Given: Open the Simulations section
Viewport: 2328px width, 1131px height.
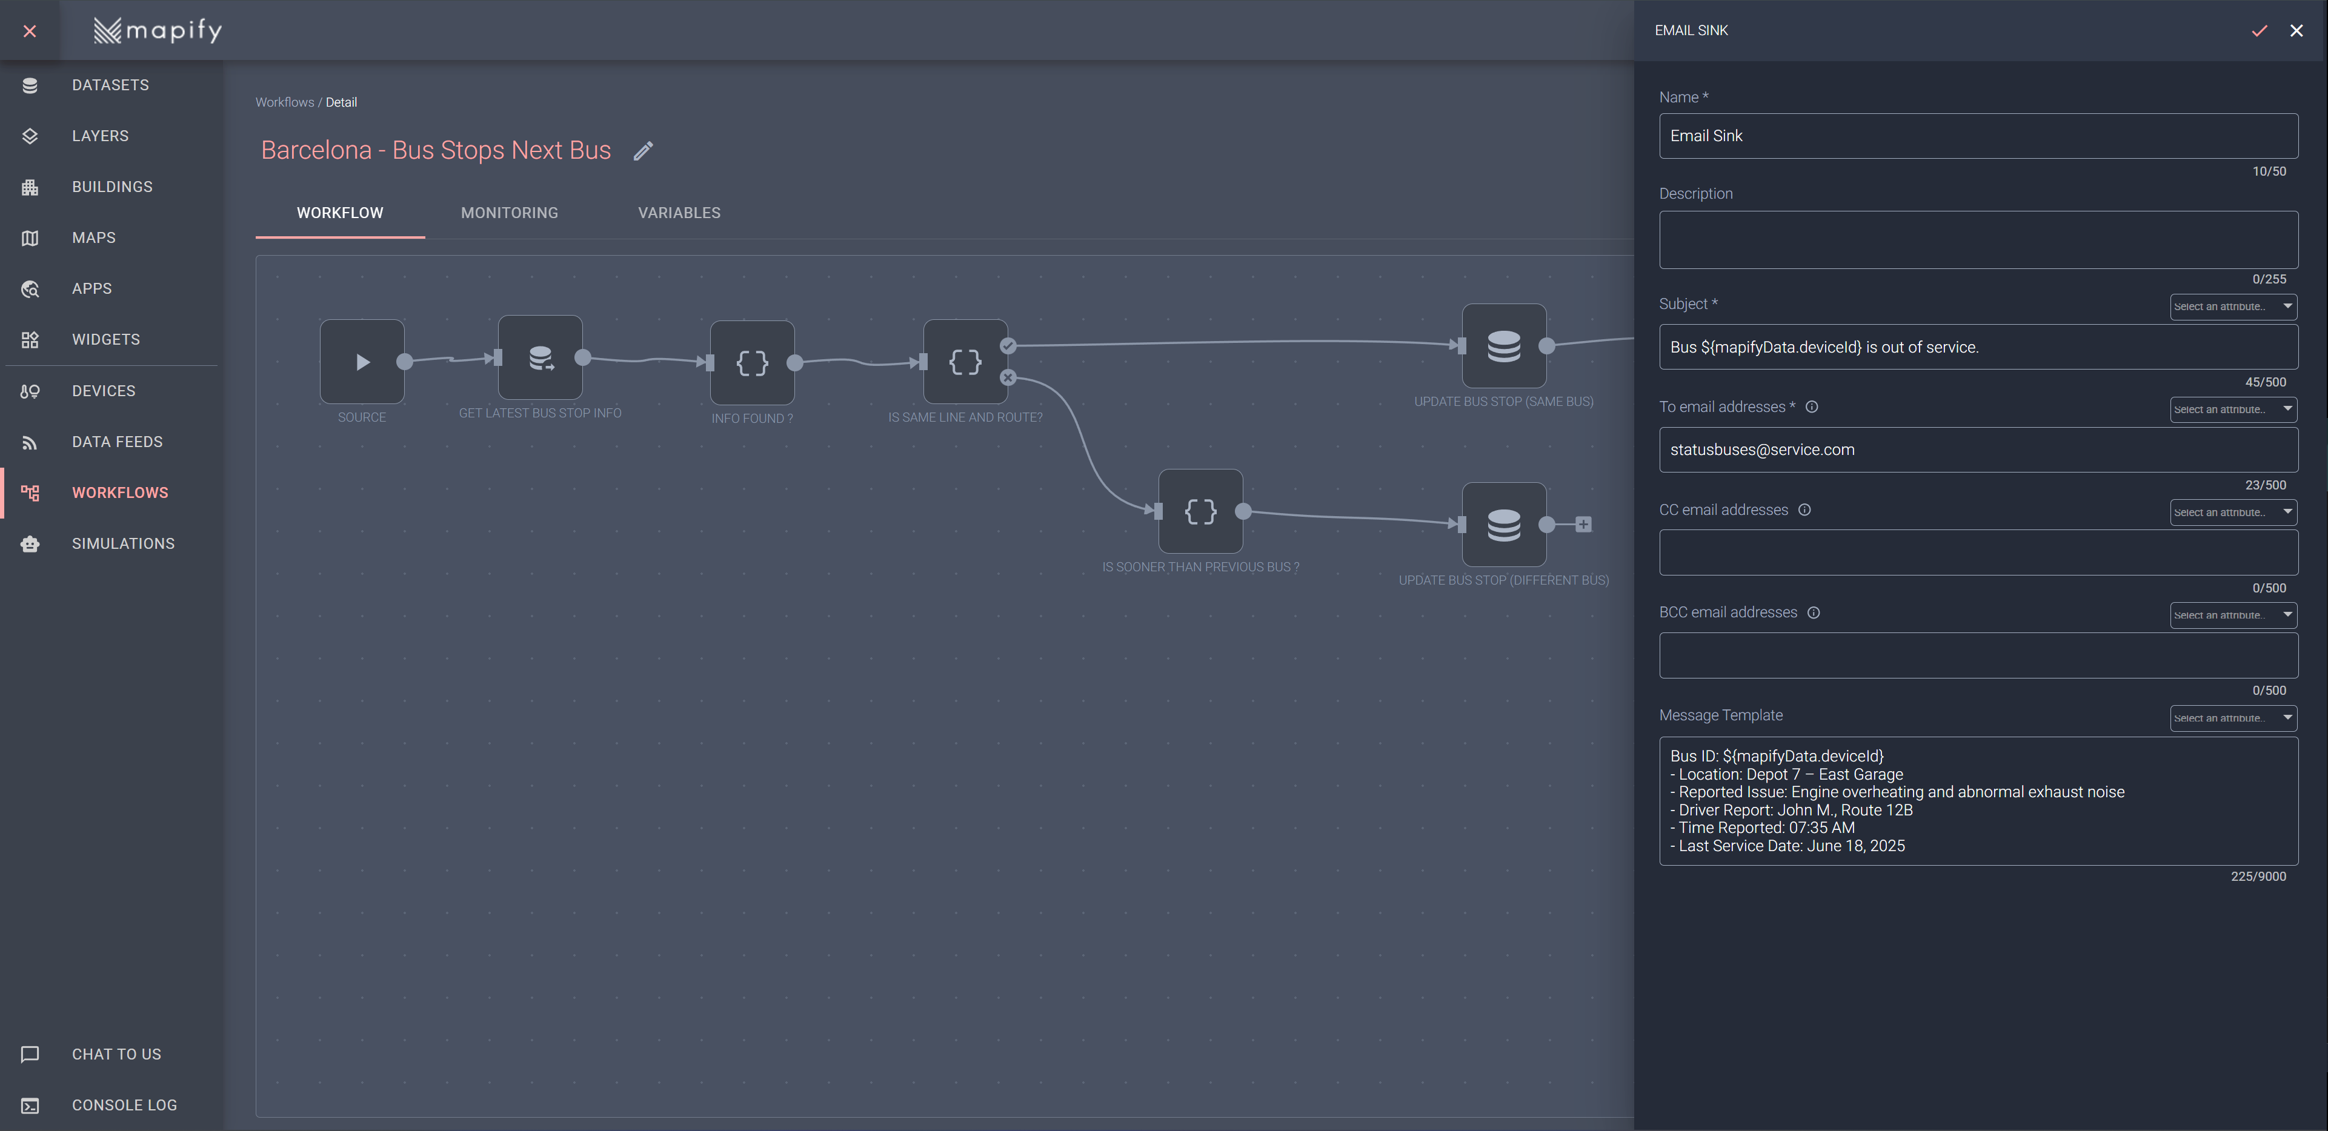Looking at the screenshot, I should [124, 543].
